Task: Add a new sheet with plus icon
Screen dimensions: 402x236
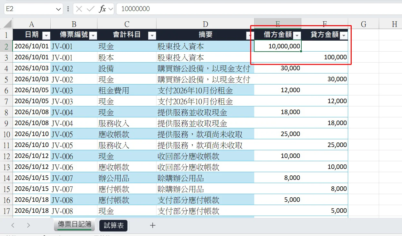Action: pyautogui.click(x=153, y=225)
